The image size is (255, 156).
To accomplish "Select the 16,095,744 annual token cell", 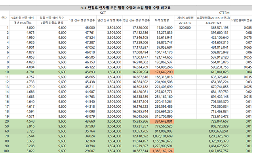I will point(140,111).
